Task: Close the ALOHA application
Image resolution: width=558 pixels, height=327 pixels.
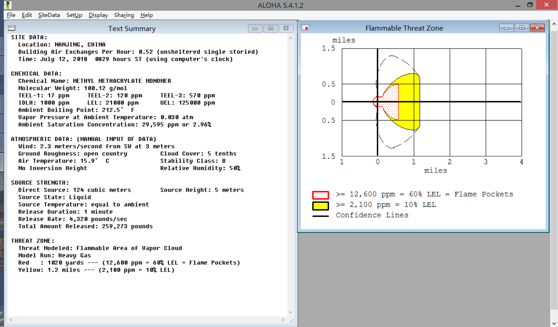Action: [x=547, y=5]
